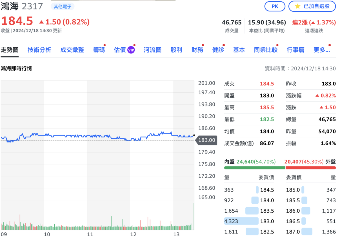338x238 pixels.
Task: Click the end dot of blue price line
Action: (x=194, y=135)
